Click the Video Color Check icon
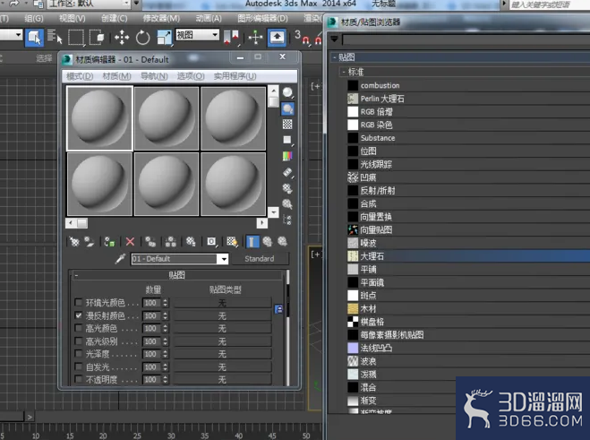Viewport: 590px width, 440px height. click(x=287, y=156)
